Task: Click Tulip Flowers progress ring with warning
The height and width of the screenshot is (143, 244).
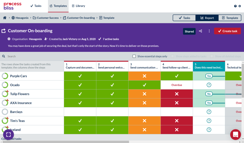Action: (5, 94)
